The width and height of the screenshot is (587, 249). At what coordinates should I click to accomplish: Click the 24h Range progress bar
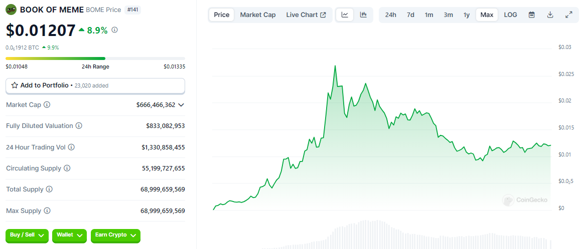[x=95, y=58]
